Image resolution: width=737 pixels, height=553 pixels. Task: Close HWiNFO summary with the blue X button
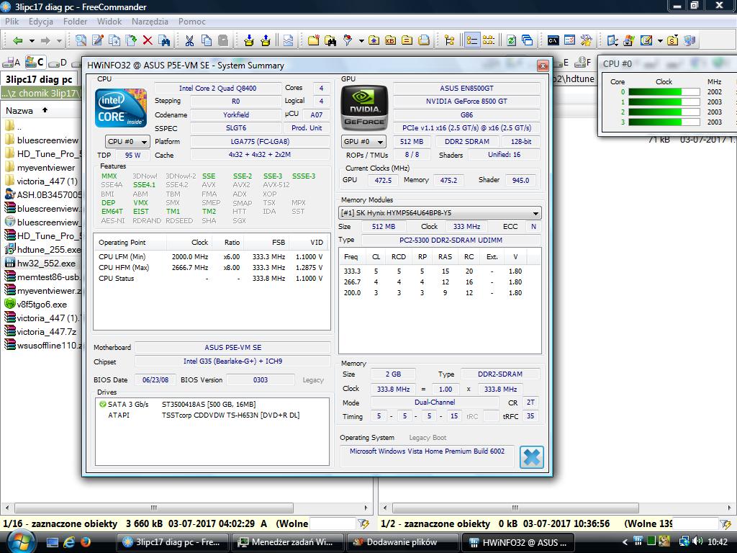tap(532, 457)
